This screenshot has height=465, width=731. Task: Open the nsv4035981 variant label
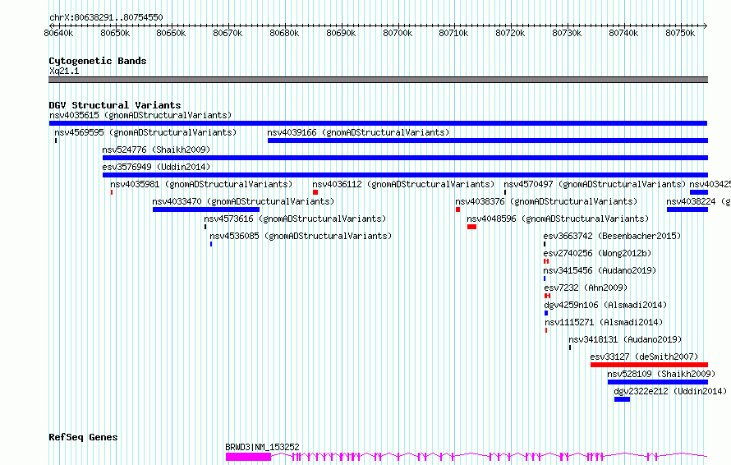(x=201, y=184)
